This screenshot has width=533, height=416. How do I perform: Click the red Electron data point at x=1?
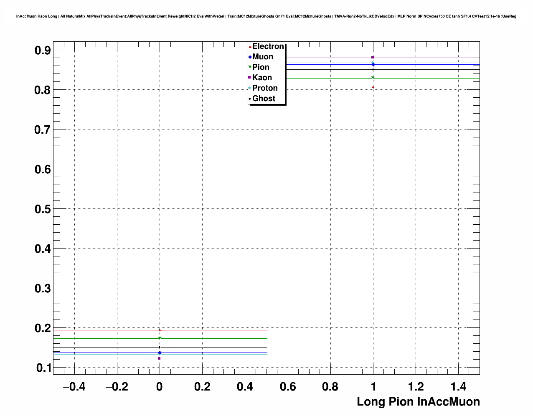tap(373, 87)
